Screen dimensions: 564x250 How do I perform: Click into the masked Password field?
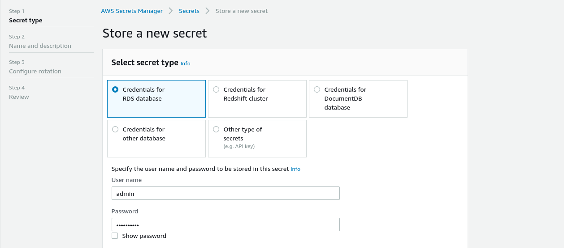tap(226, 225)
